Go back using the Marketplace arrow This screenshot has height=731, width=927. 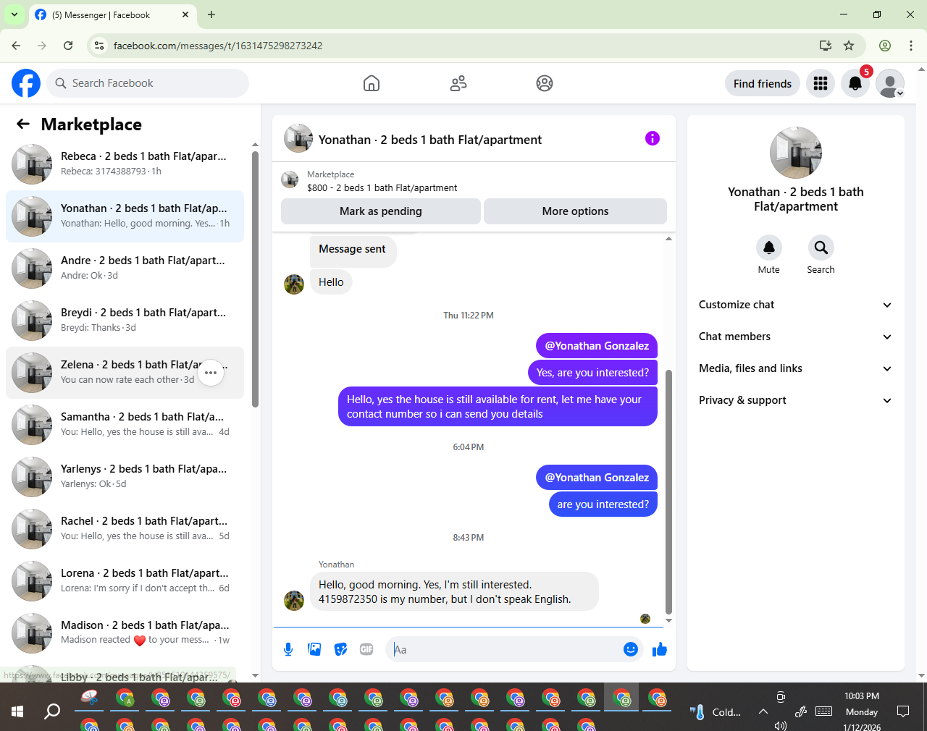[23, 124]
